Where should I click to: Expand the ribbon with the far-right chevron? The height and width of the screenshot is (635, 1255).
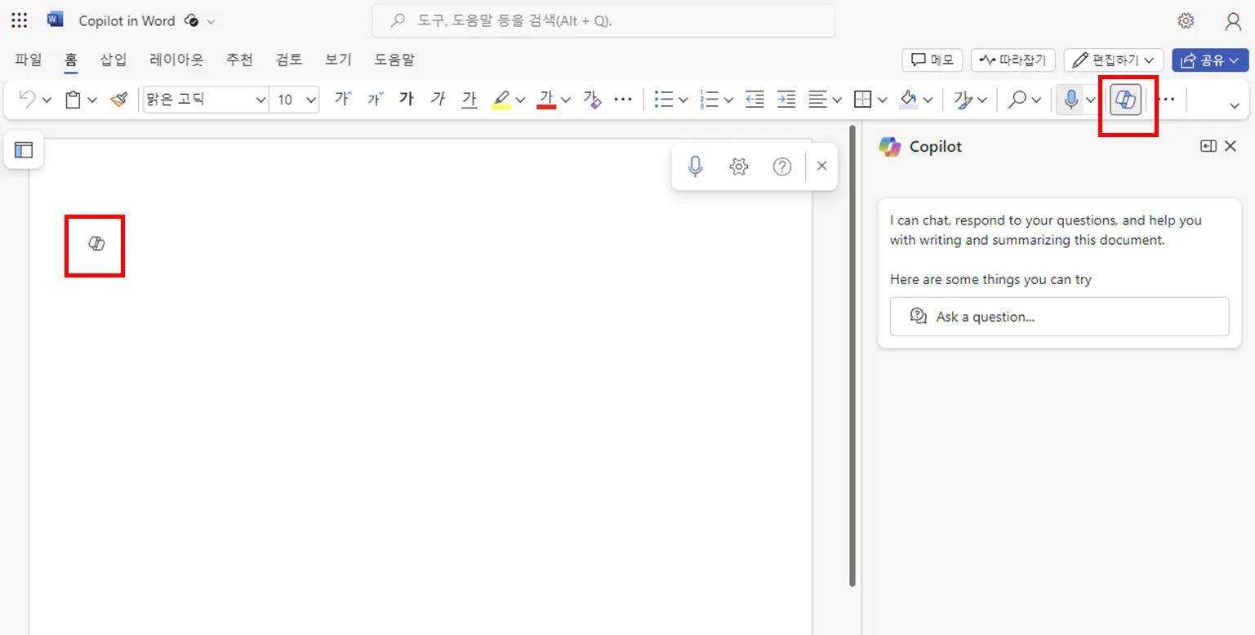(1235, 105)
